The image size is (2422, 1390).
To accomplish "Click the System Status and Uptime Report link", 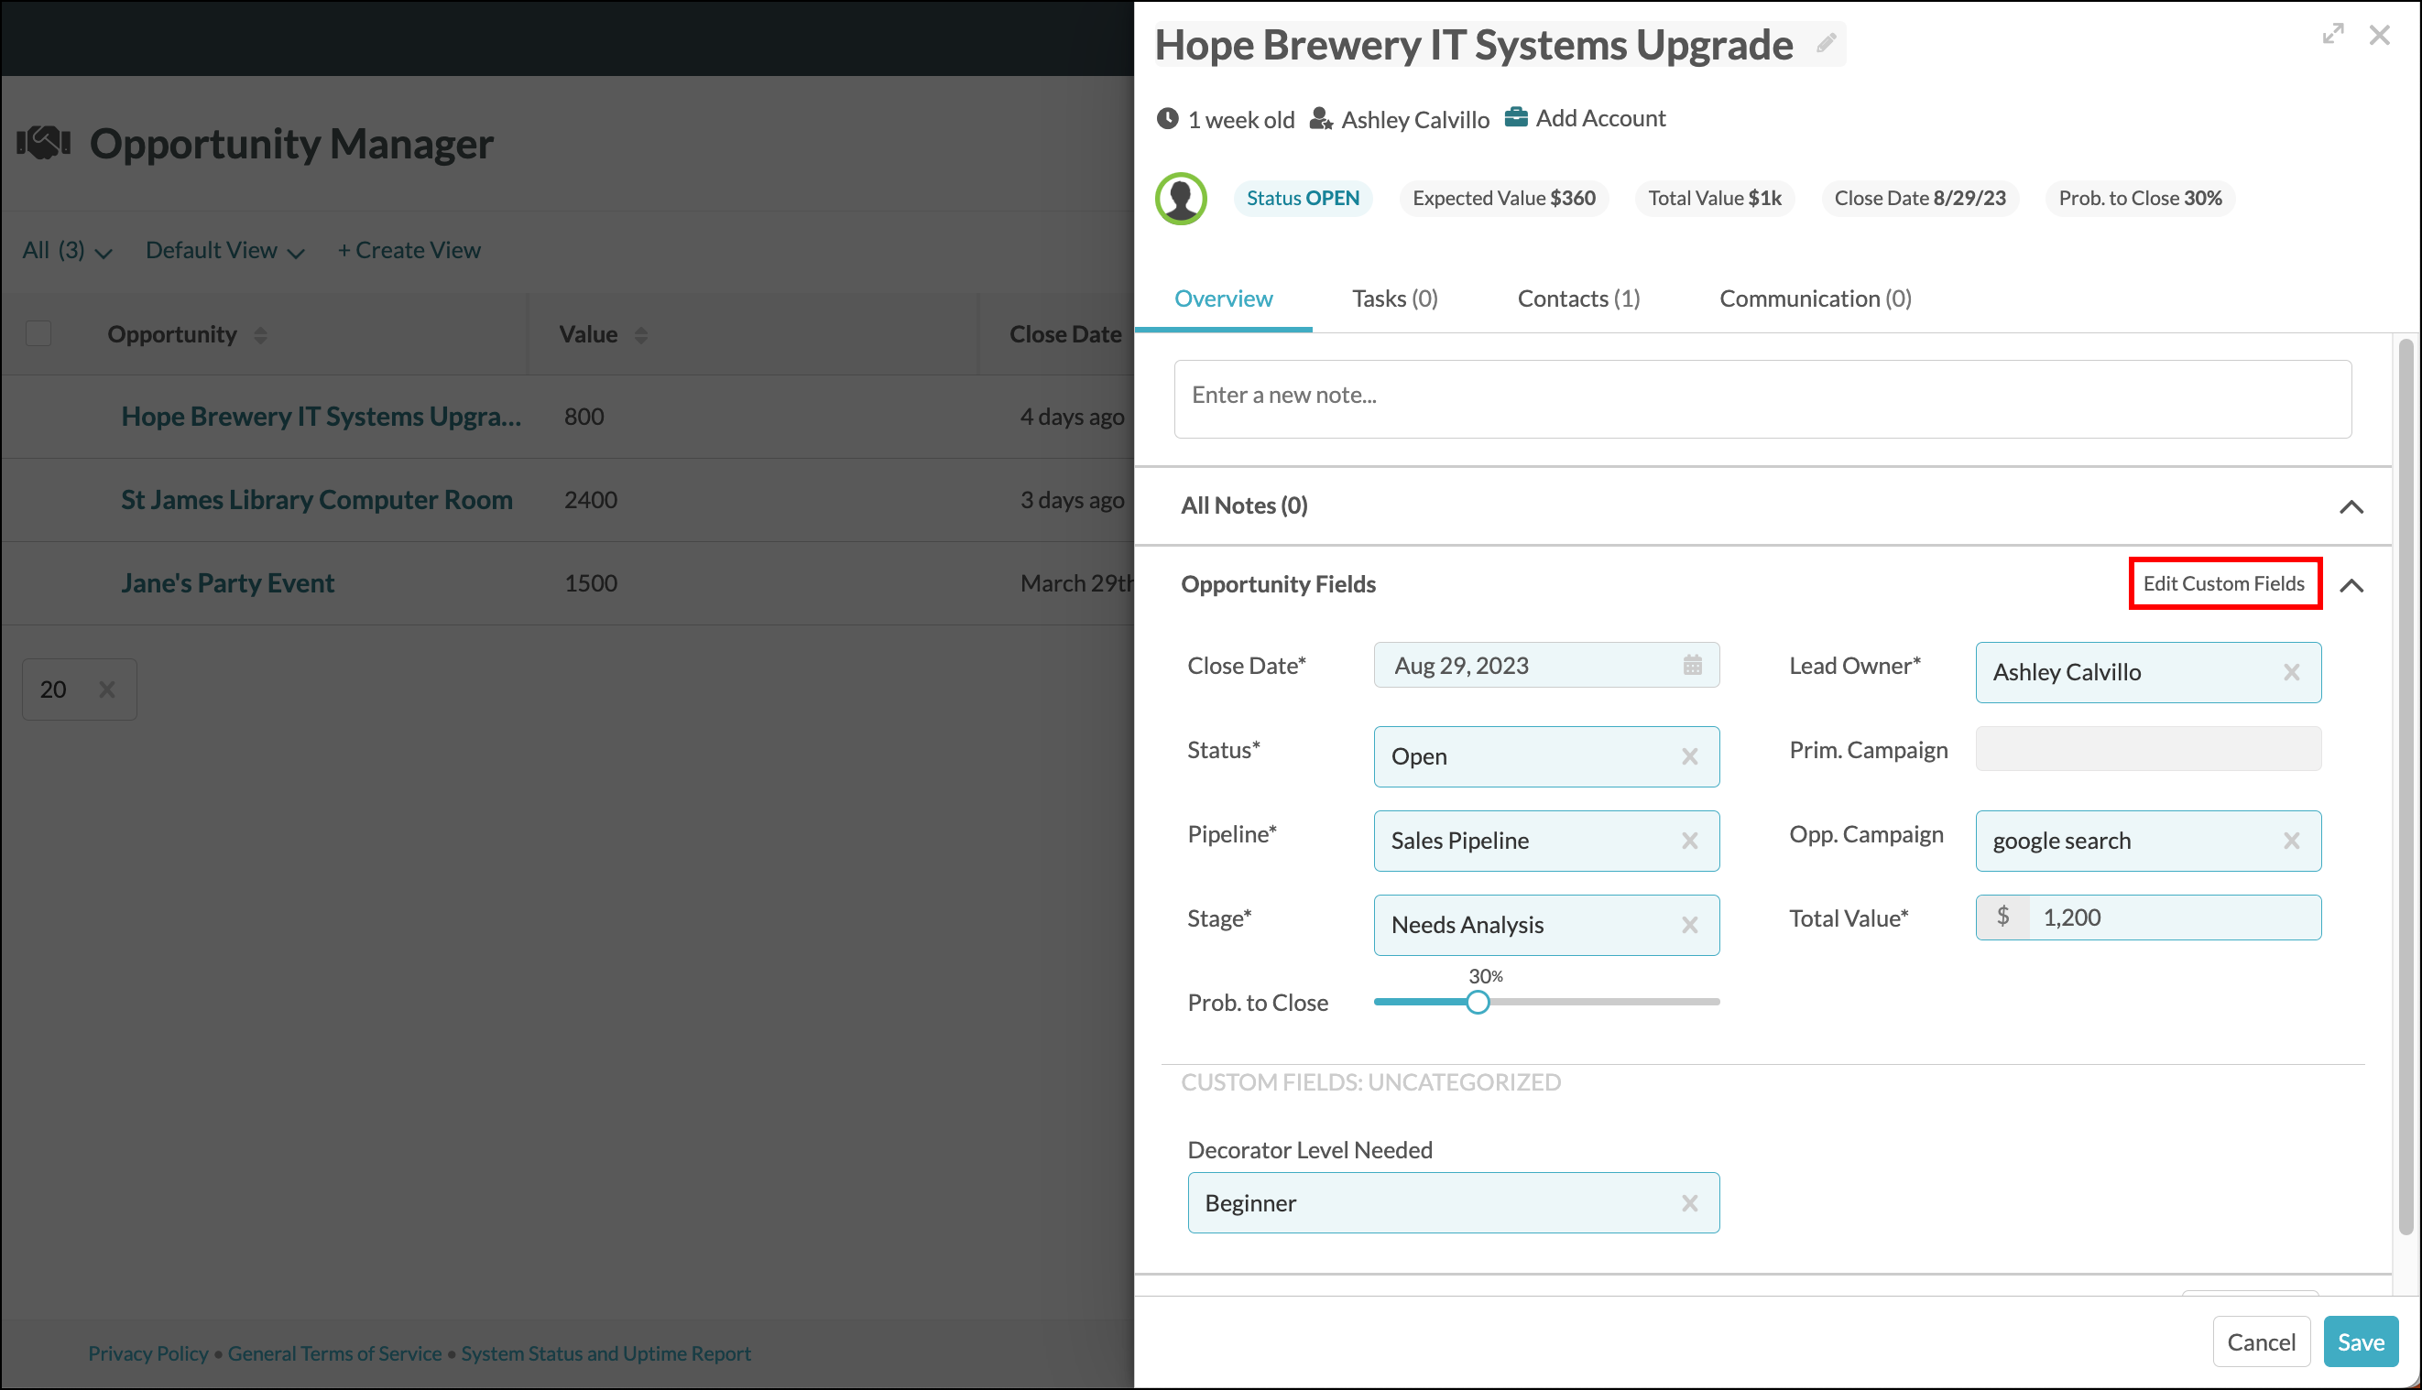I will pyautogui.click(x=605, y=1353).
